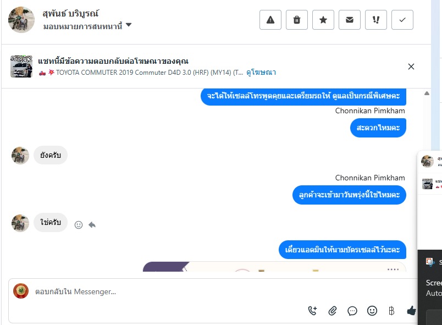React with emoji to ใช่ครับ message
442x325 pixels.
point(79,225)
